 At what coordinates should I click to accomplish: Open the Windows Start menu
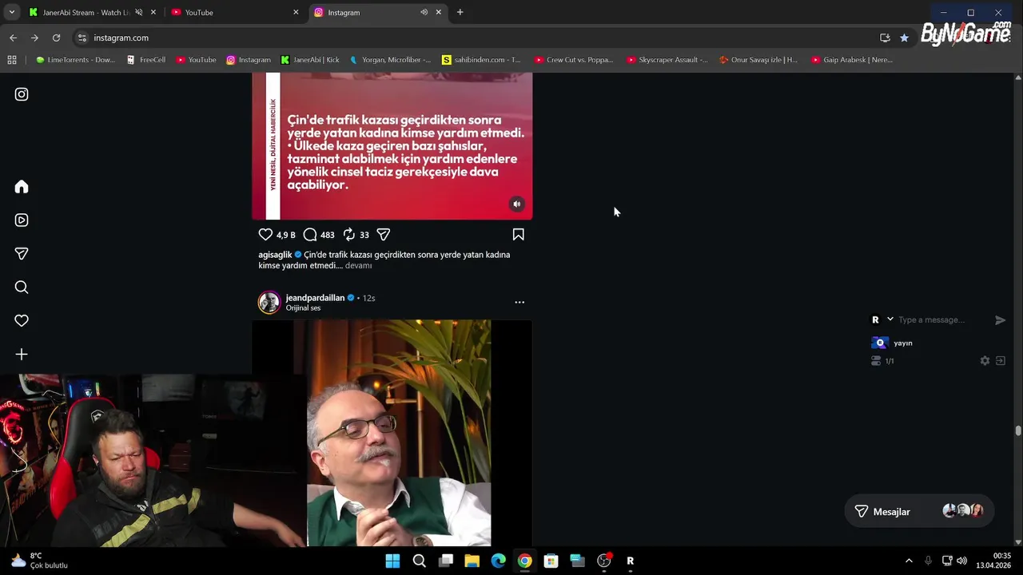(392, 561)
